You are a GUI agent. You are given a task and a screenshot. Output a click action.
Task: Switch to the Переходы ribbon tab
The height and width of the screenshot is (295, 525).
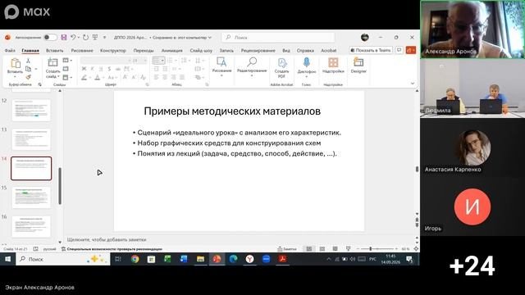144,51
